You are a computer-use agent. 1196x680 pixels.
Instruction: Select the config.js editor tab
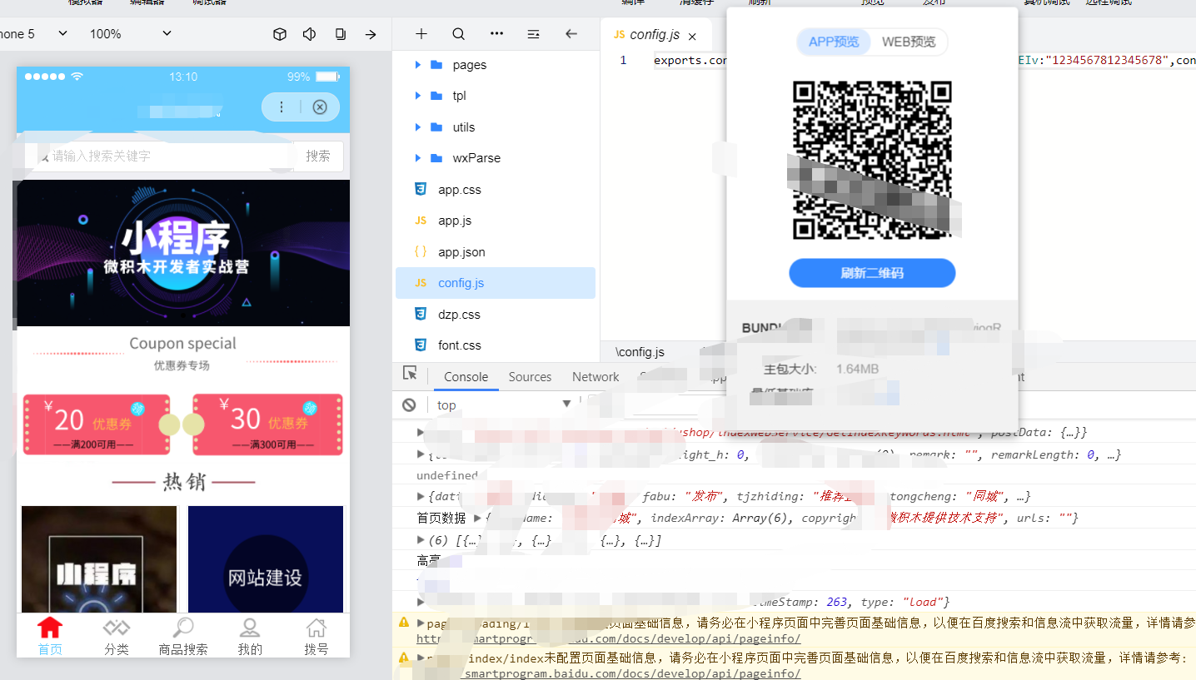click(x=655, y=35)
